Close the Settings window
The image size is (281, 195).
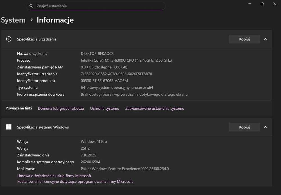275,4
